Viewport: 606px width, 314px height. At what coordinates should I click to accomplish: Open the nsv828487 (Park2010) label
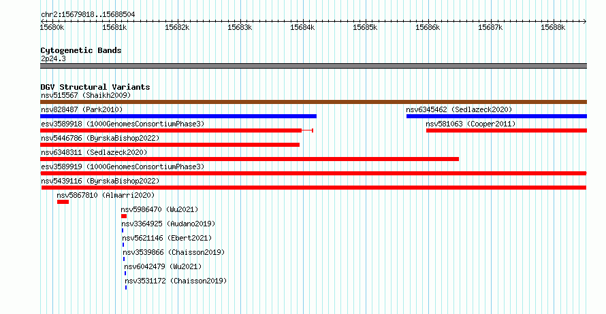click(82, 109)
